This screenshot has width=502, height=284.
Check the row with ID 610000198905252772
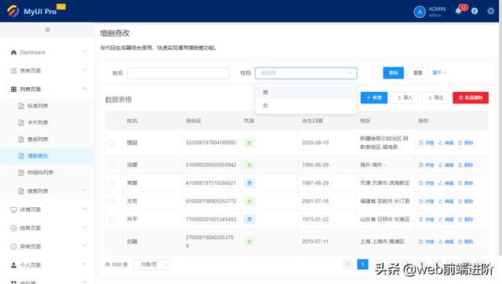[x=111, y=202]
